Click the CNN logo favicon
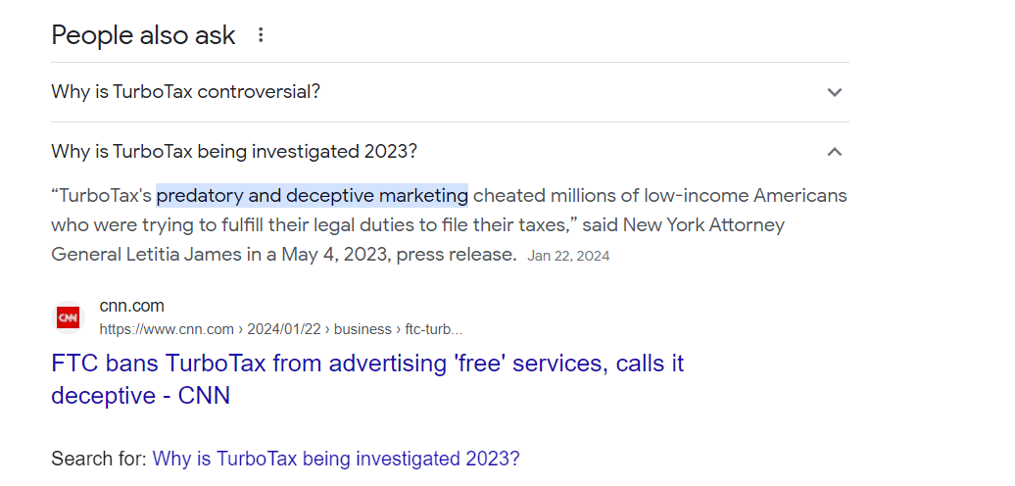The height and width of the screenshot is (486, 1015). pos(68,317)
